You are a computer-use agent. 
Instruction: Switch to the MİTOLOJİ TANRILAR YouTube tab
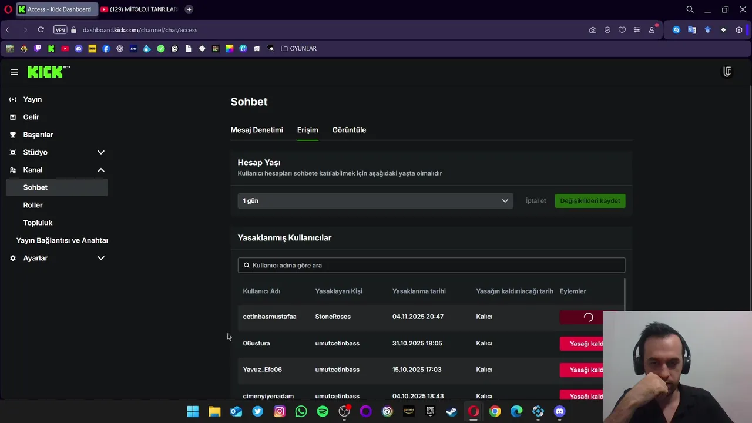click(139, 9)
